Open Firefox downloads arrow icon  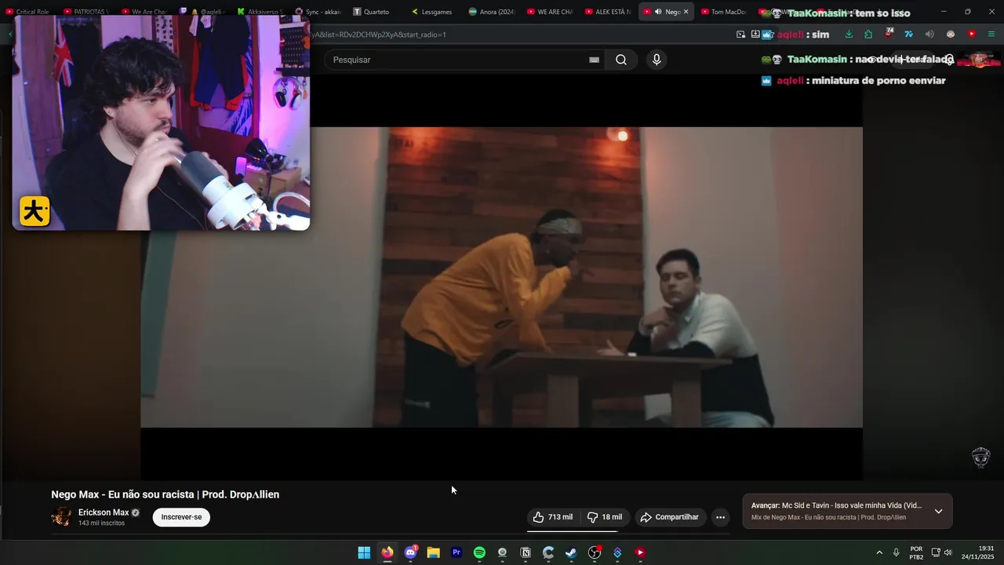(848, 35)
